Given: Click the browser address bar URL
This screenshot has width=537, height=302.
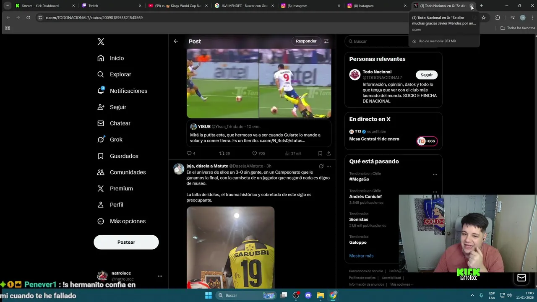Looking at the screenshot, I should click(94, 18).
